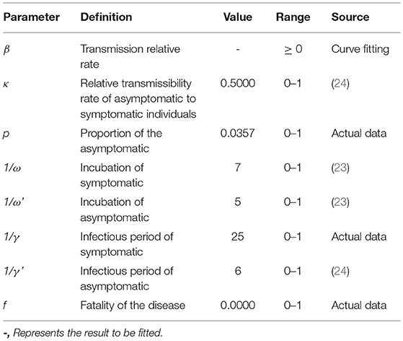Image resolution: width=403 pixels, height=341 pixels.
Task: Click the Range column header
Action: click(293, 17)
